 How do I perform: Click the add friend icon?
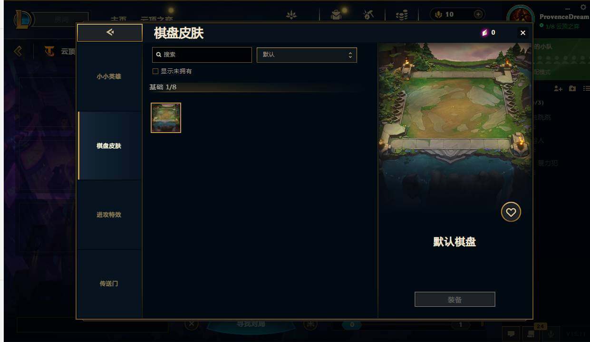coord(558,88)
